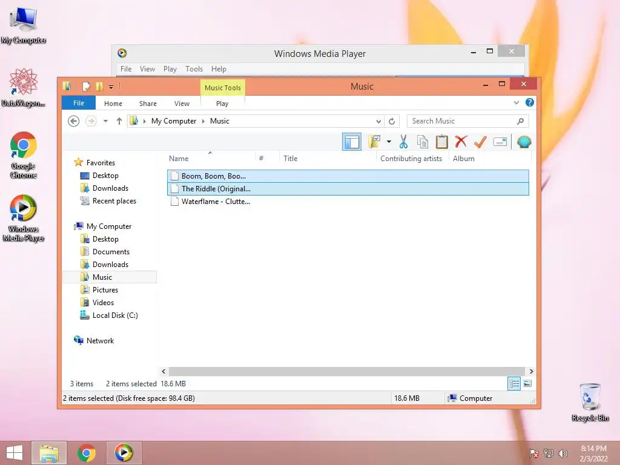Click the Rename field icon in toolbar
The height and width of the screenshot is (465, 620).
[500, 142]
